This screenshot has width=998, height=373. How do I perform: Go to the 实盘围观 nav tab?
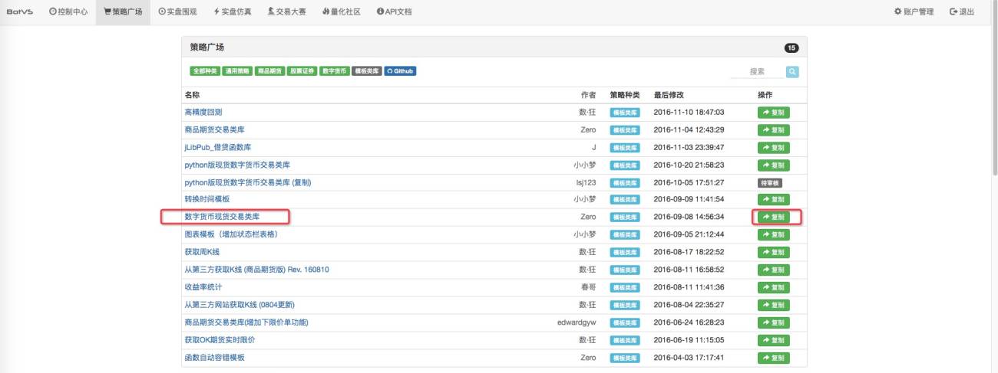tap(177, 12)
